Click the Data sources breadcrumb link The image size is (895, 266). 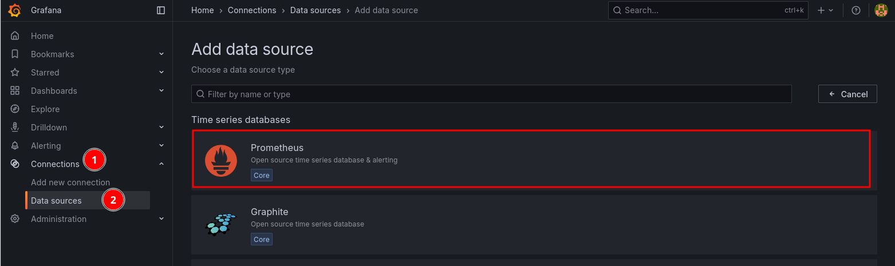(x=315, y=10)
